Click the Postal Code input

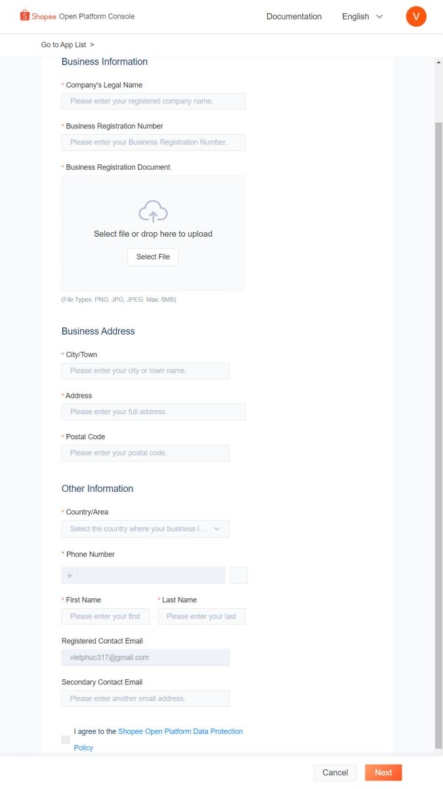(x=146, y=453)
